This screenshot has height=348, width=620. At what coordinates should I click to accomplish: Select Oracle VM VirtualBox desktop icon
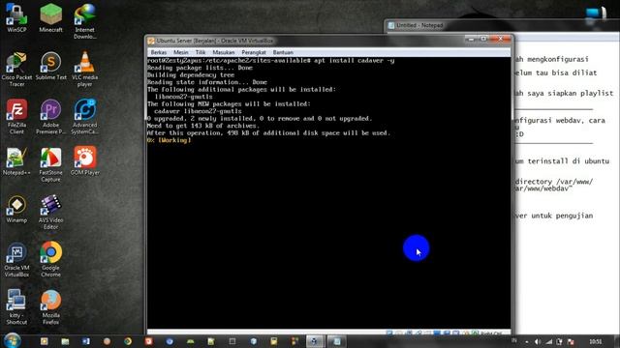[x=16, y=260]
